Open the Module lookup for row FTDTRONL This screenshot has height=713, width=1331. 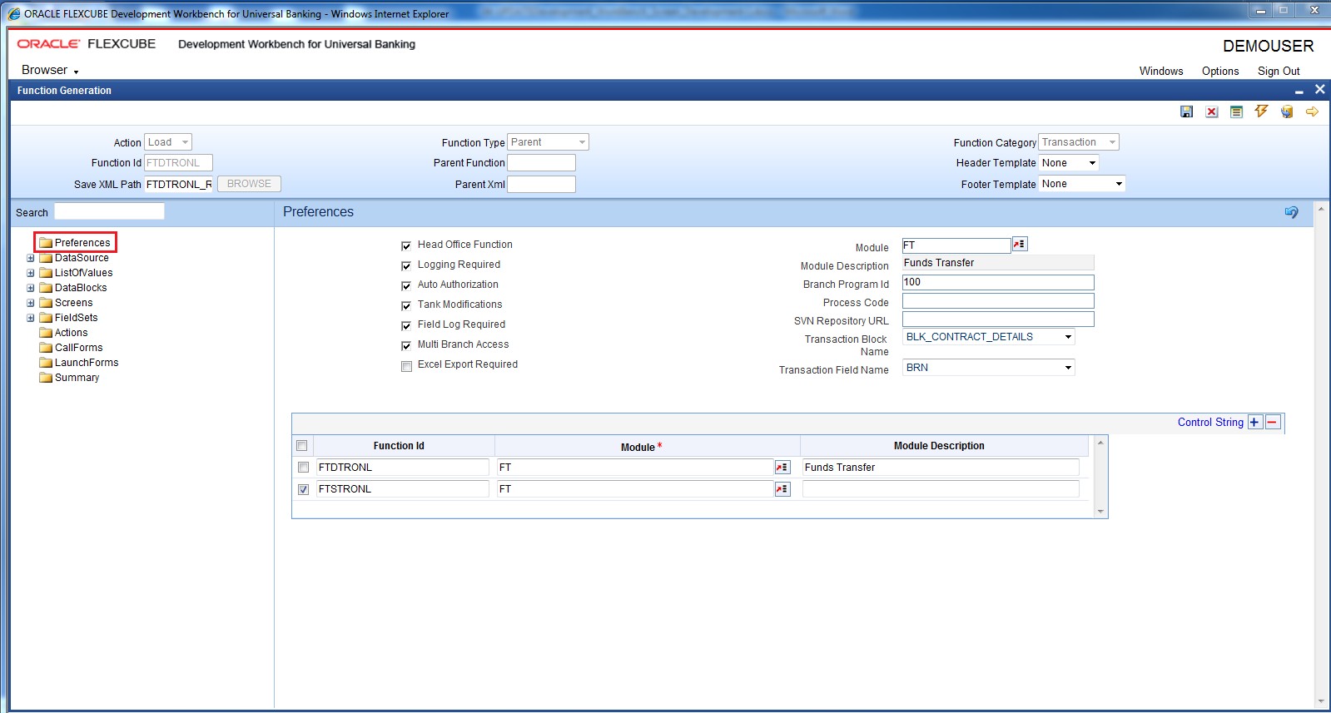click(782, 468)
